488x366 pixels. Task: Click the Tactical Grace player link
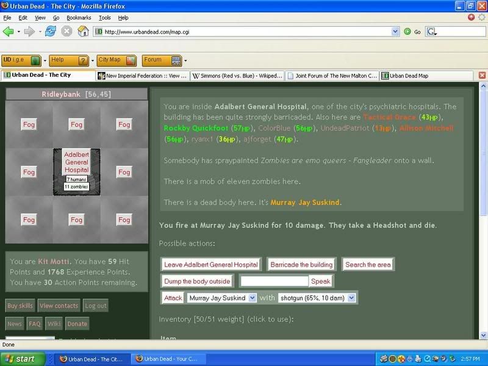(x=389, y=117)
